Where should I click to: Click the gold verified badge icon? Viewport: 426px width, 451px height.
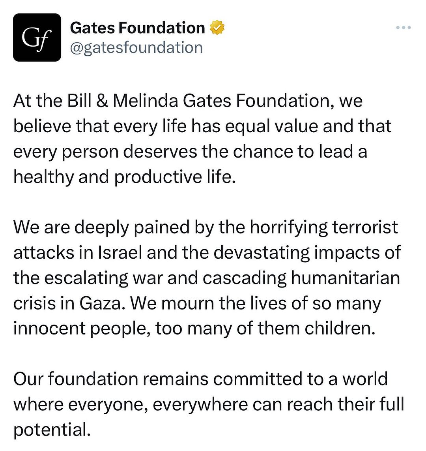[x=217, y=28]
